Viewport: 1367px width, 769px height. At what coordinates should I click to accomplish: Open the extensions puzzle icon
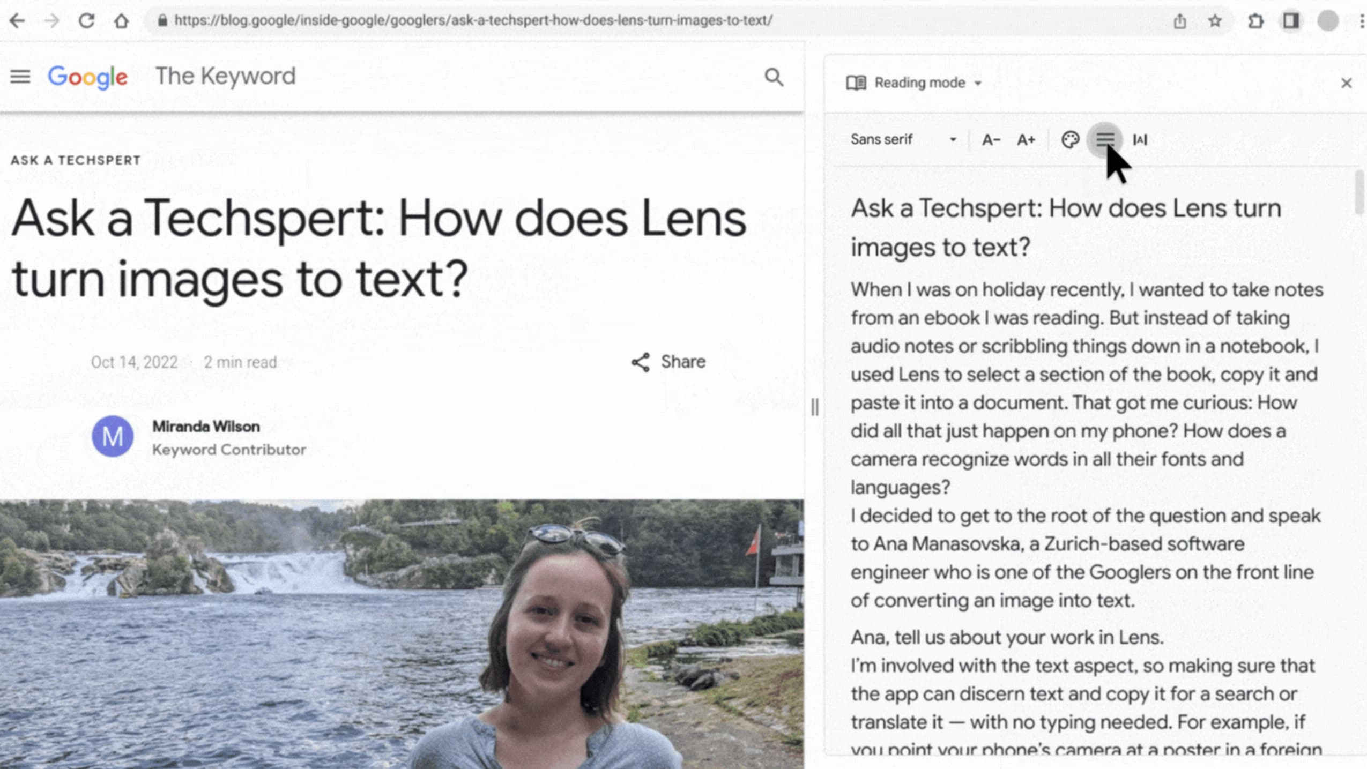[x=1255, y=21]
